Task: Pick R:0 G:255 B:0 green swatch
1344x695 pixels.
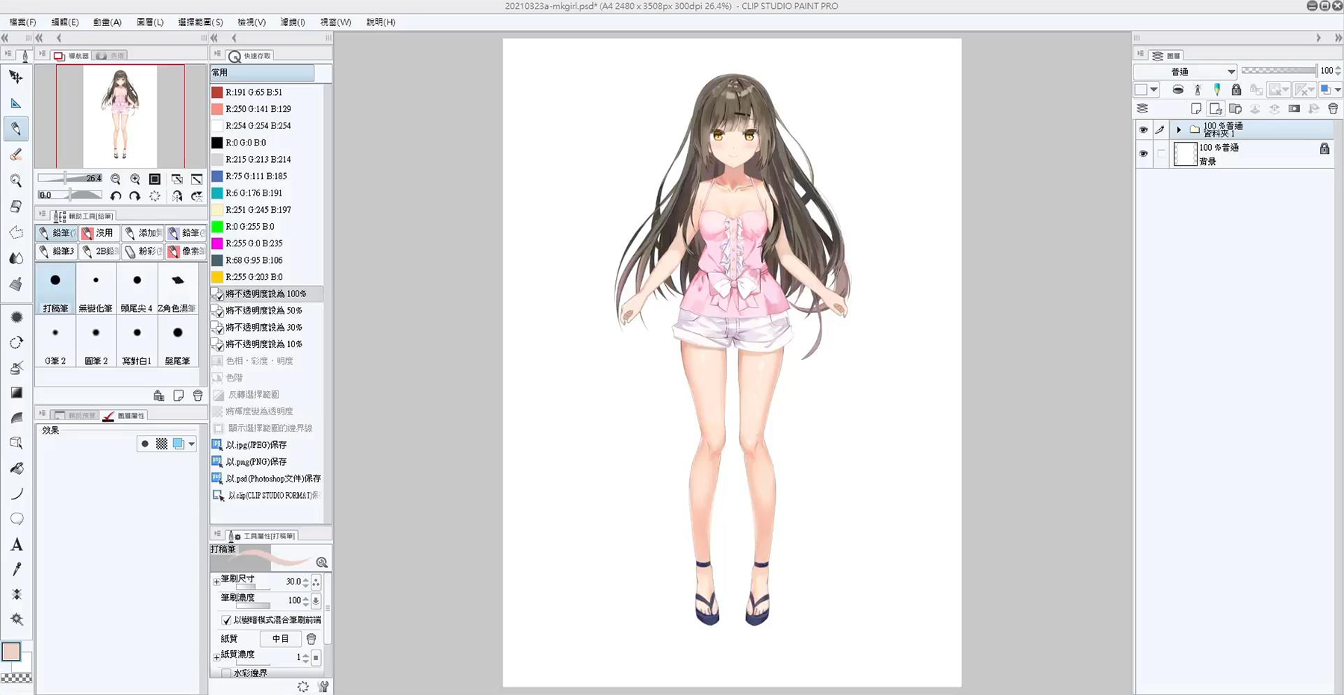Action: [x=217, y=227]
